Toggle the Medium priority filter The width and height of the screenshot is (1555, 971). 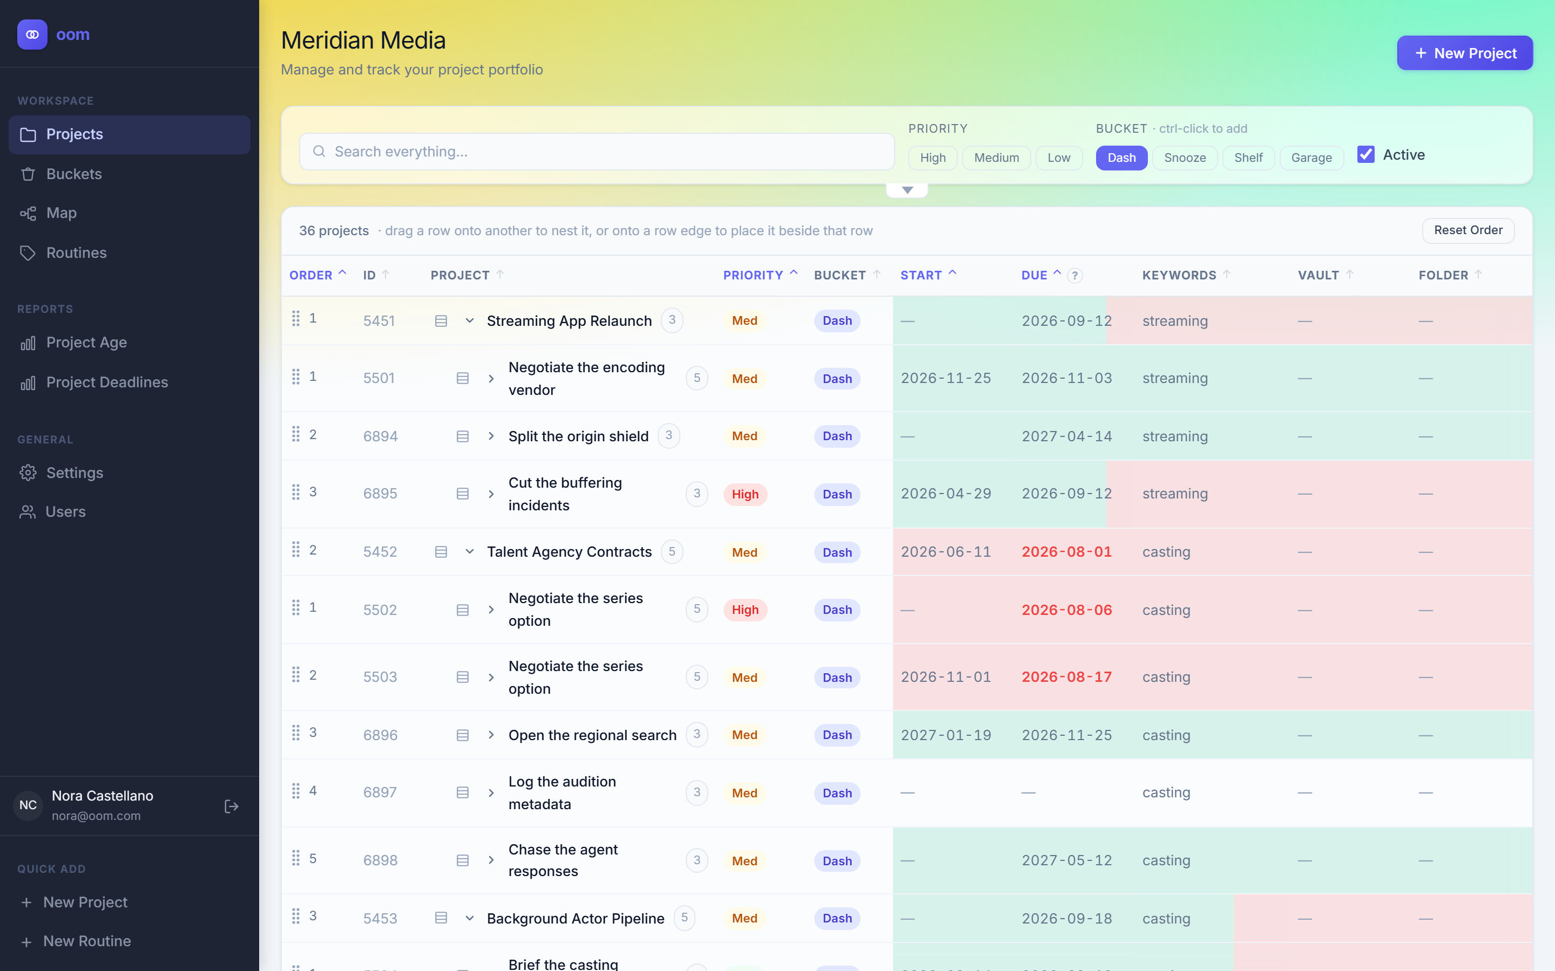(997, 158)
